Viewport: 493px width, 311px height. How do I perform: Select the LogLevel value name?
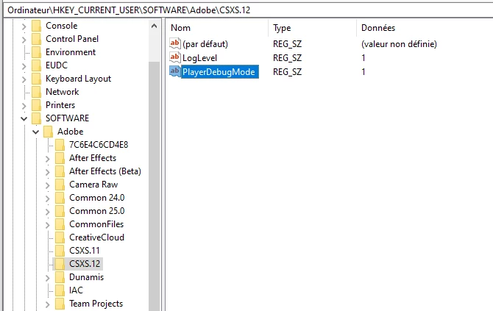199,58
